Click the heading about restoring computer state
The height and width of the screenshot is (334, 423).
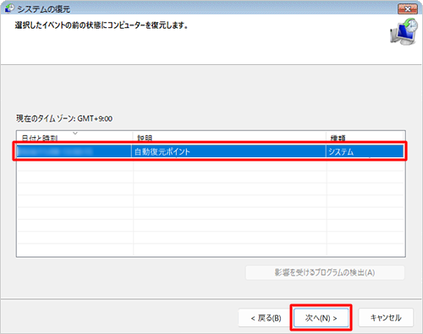click(x=102, y=25)
